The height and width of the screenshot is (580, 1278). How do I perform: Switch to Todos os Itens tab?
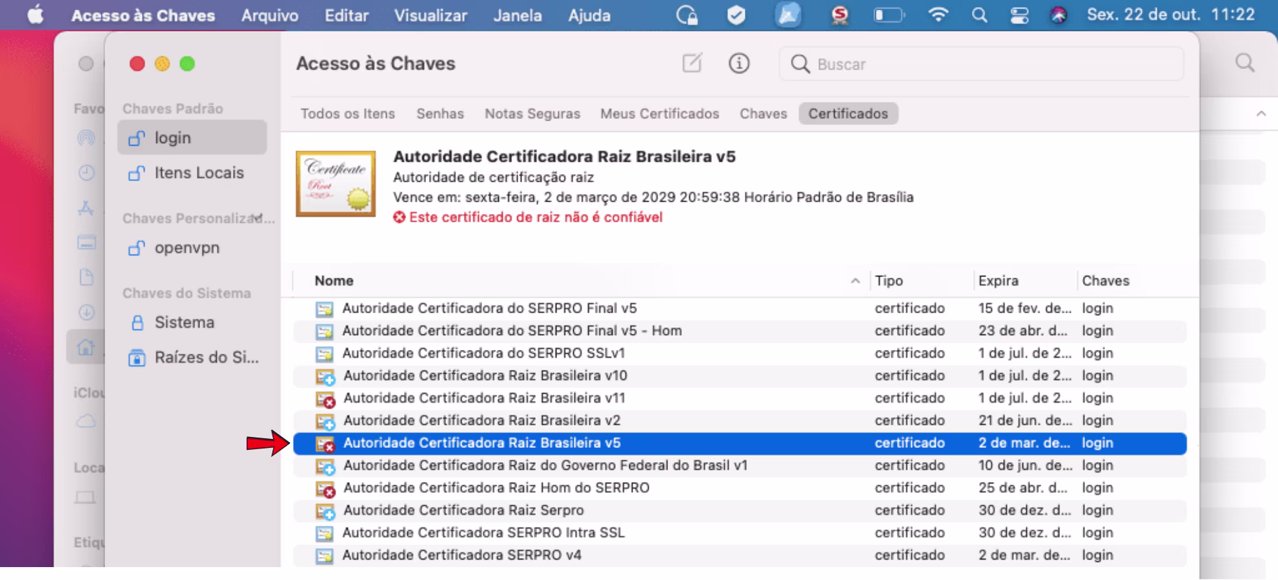tap(348, 113)
